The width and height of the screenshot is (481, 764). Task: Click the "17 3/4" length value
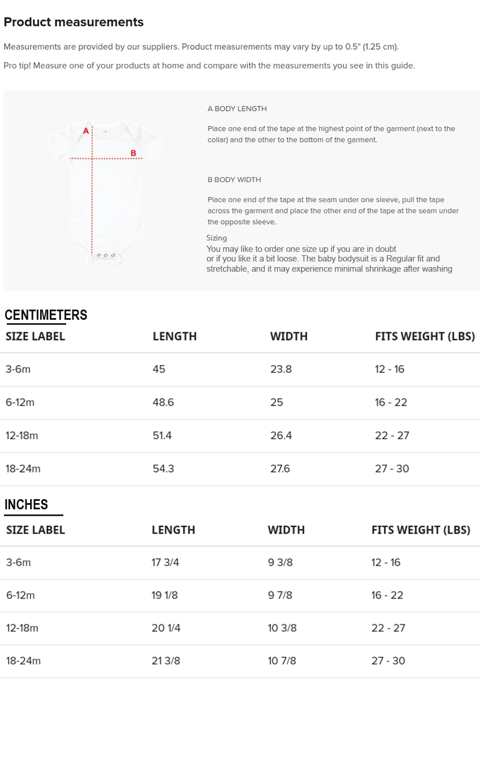(x=165, y=563)
